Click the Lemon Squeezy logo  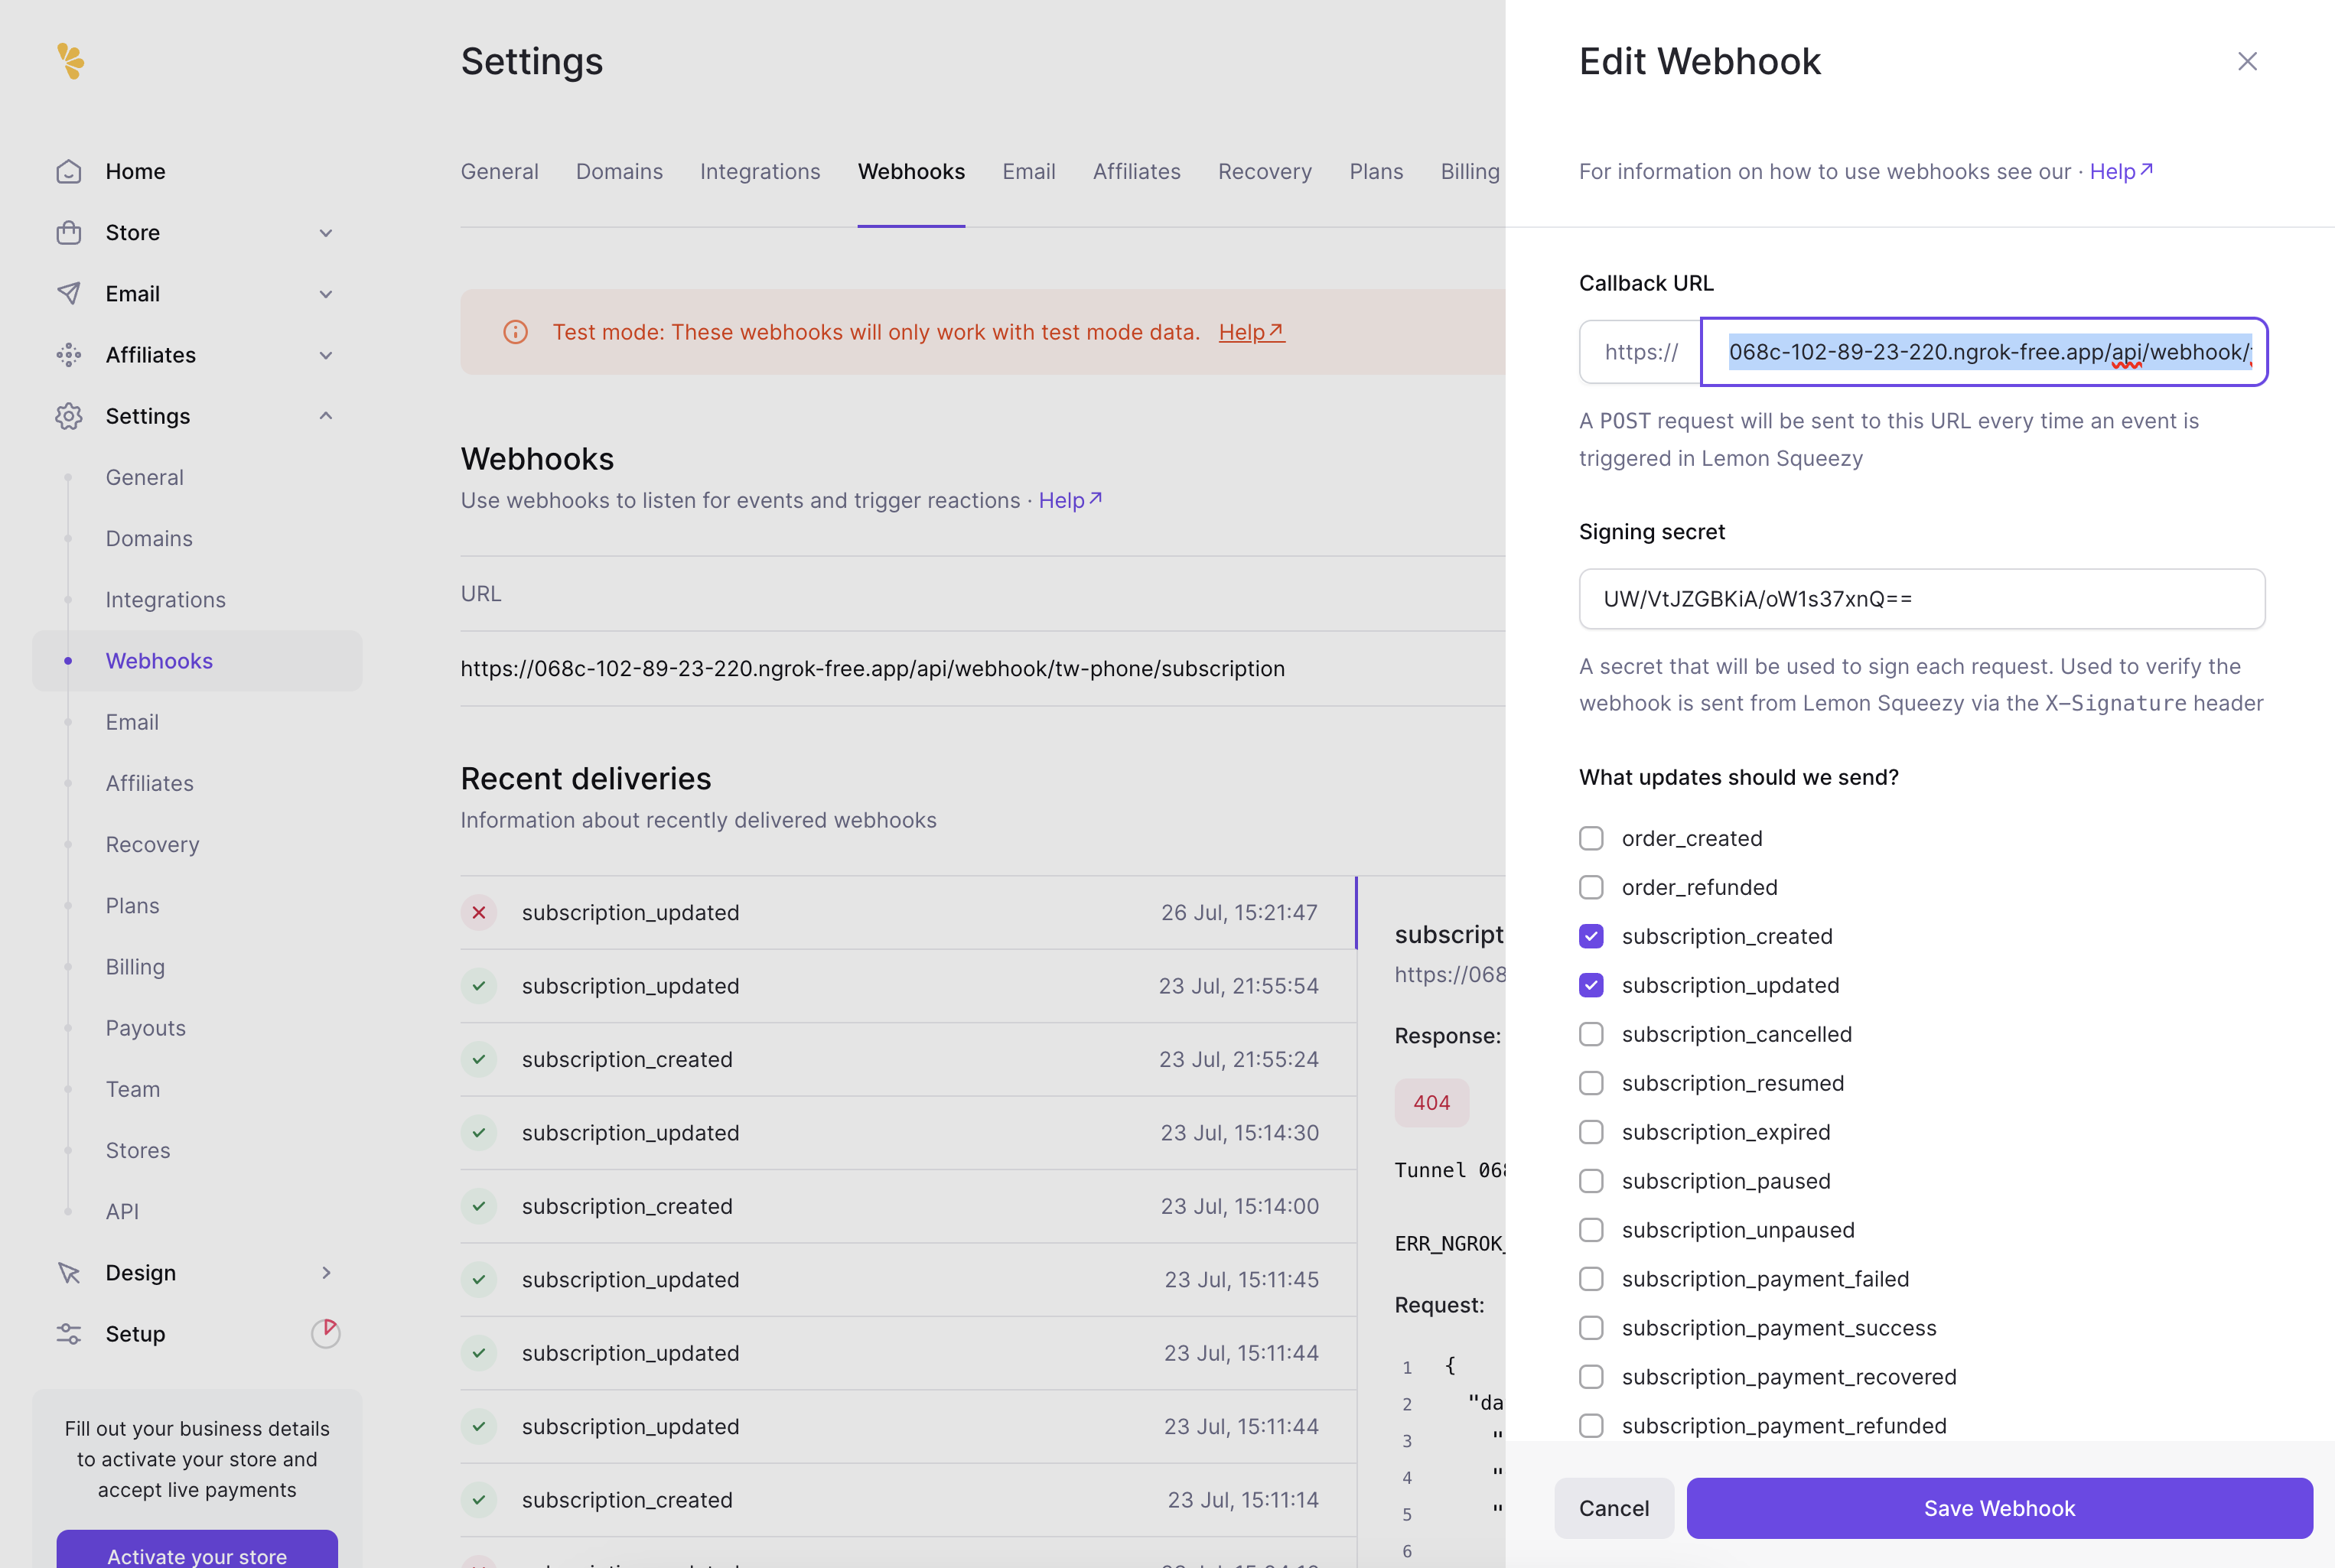[70, 61]
